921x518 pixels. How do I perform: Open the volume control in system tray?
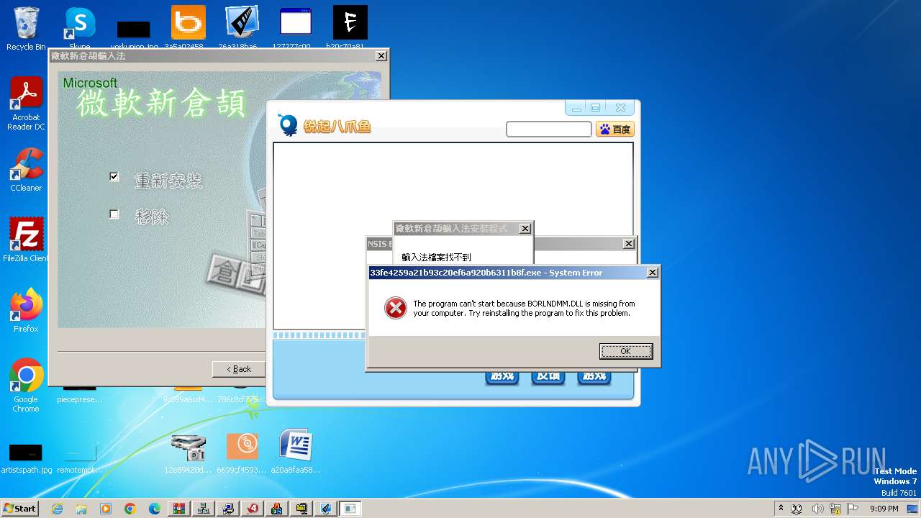tap(818, 509)
